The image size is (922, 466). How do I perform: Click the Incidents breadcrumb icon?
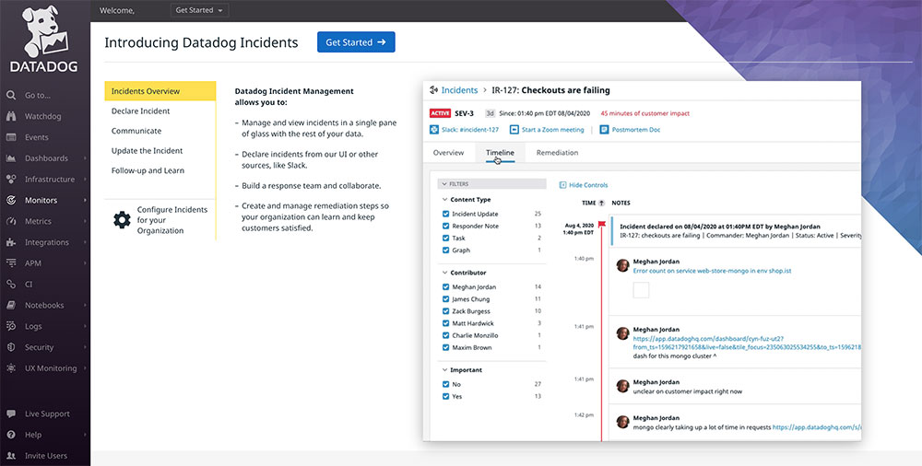pos(434,90)
